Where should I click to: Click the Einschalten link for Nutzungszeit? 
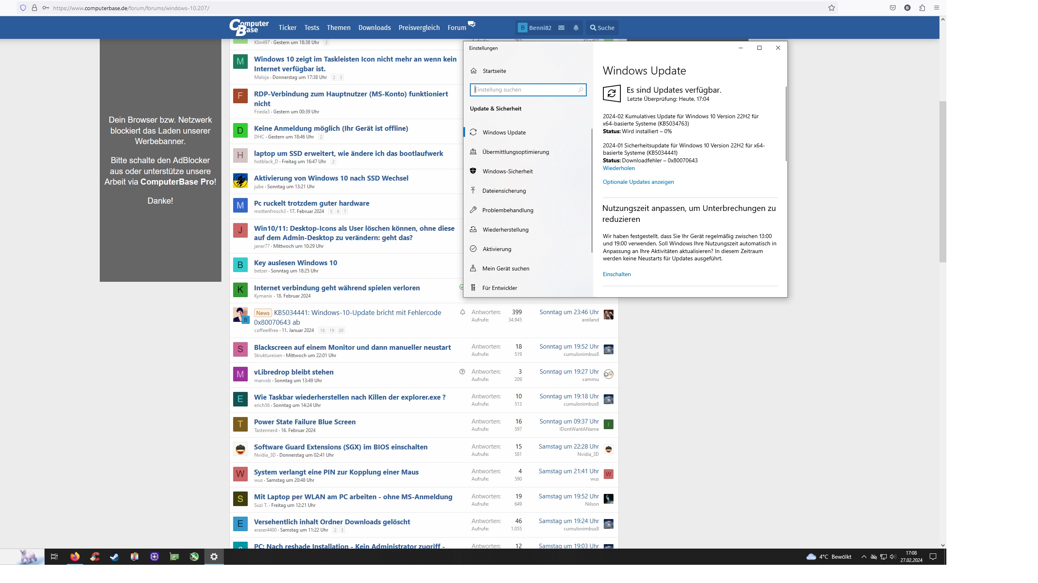pos(616,274)
